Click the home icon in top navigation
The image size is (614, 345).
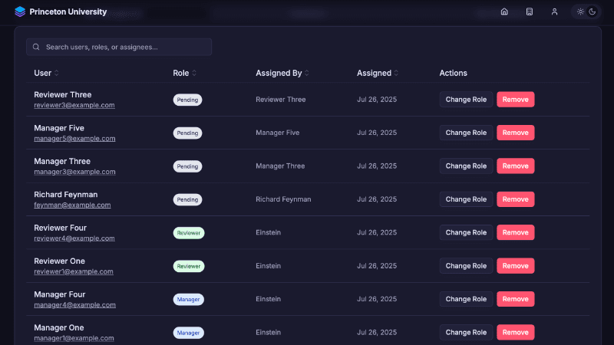(x=504, y=11)
